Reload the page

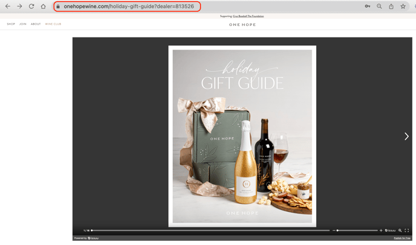point(31,7)
